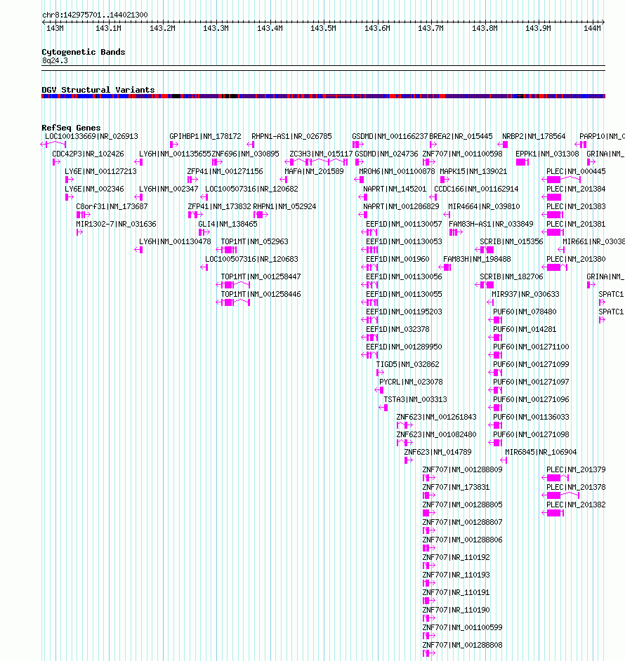Click the FAM83H-AS1|NR_033849 label

[x=492, y=224]
